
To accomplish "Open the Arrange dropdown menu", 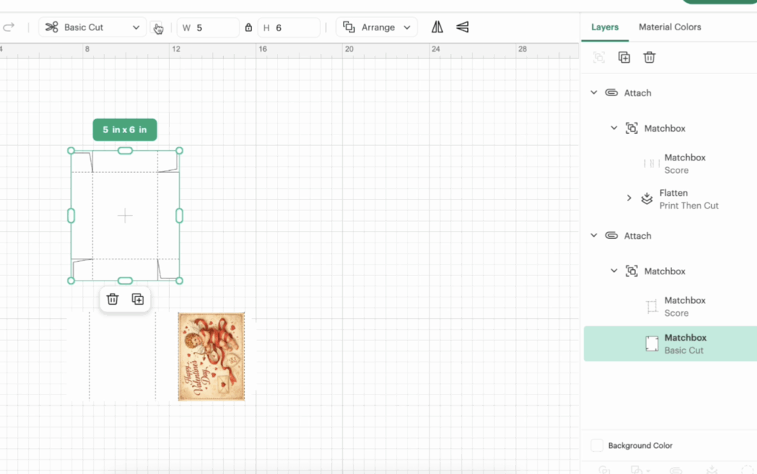I will [377, 27].
